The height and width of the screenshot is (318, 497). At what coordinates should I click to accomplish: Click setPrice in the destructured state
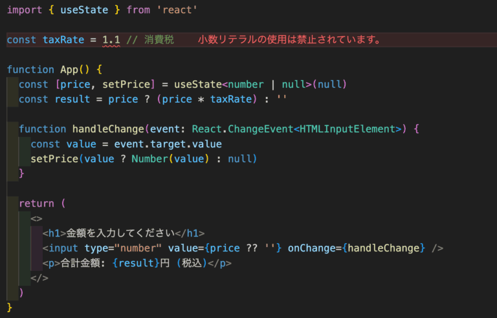pos(126,84)
